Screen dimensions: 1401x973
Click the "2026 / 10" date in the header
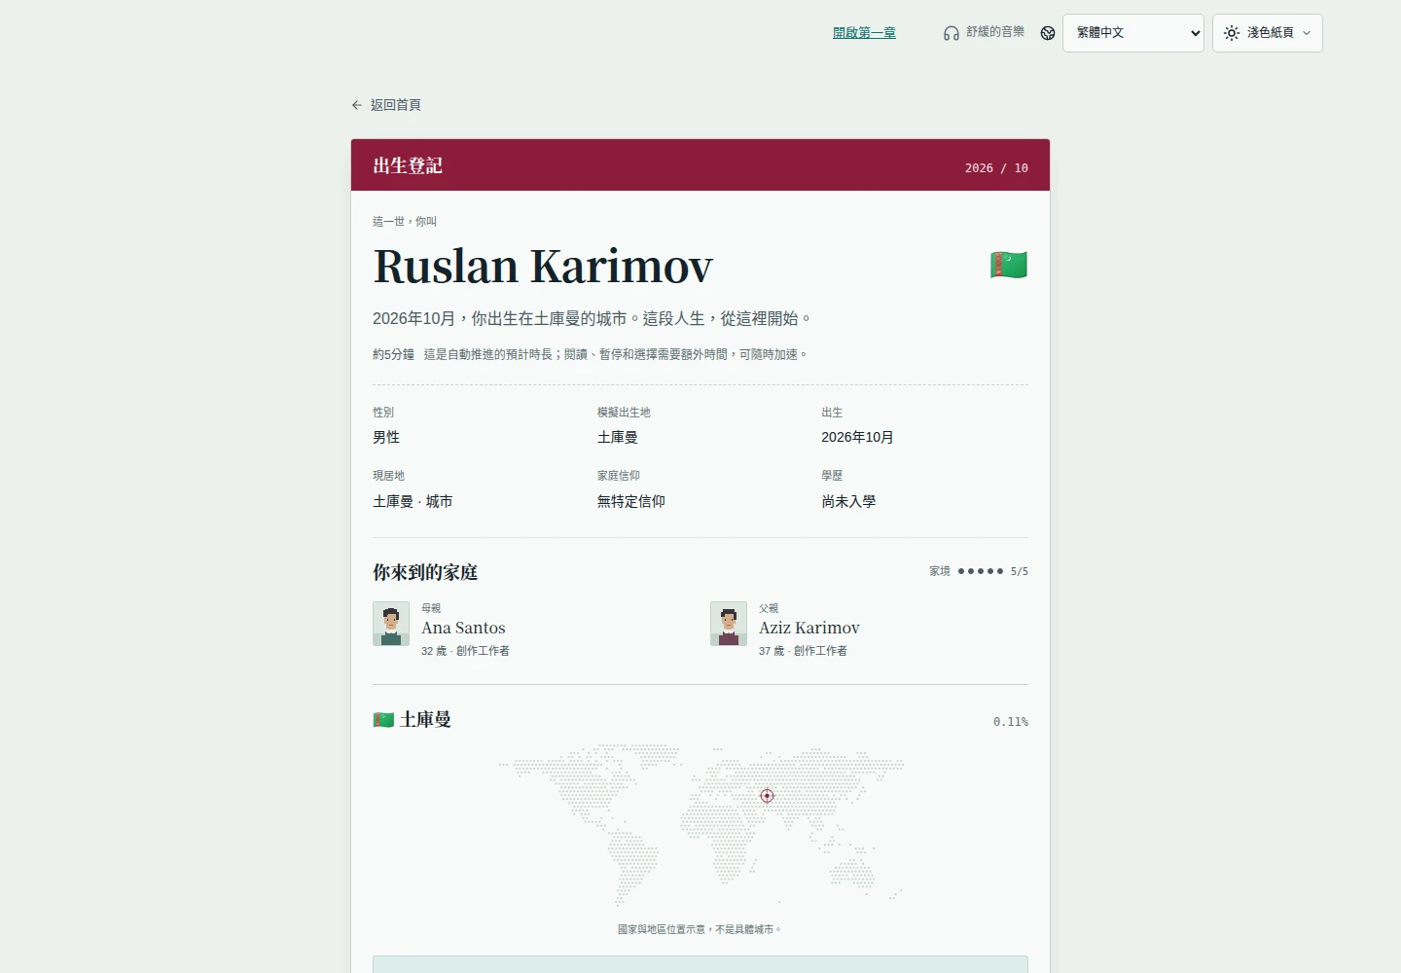(x=996, y=168)
